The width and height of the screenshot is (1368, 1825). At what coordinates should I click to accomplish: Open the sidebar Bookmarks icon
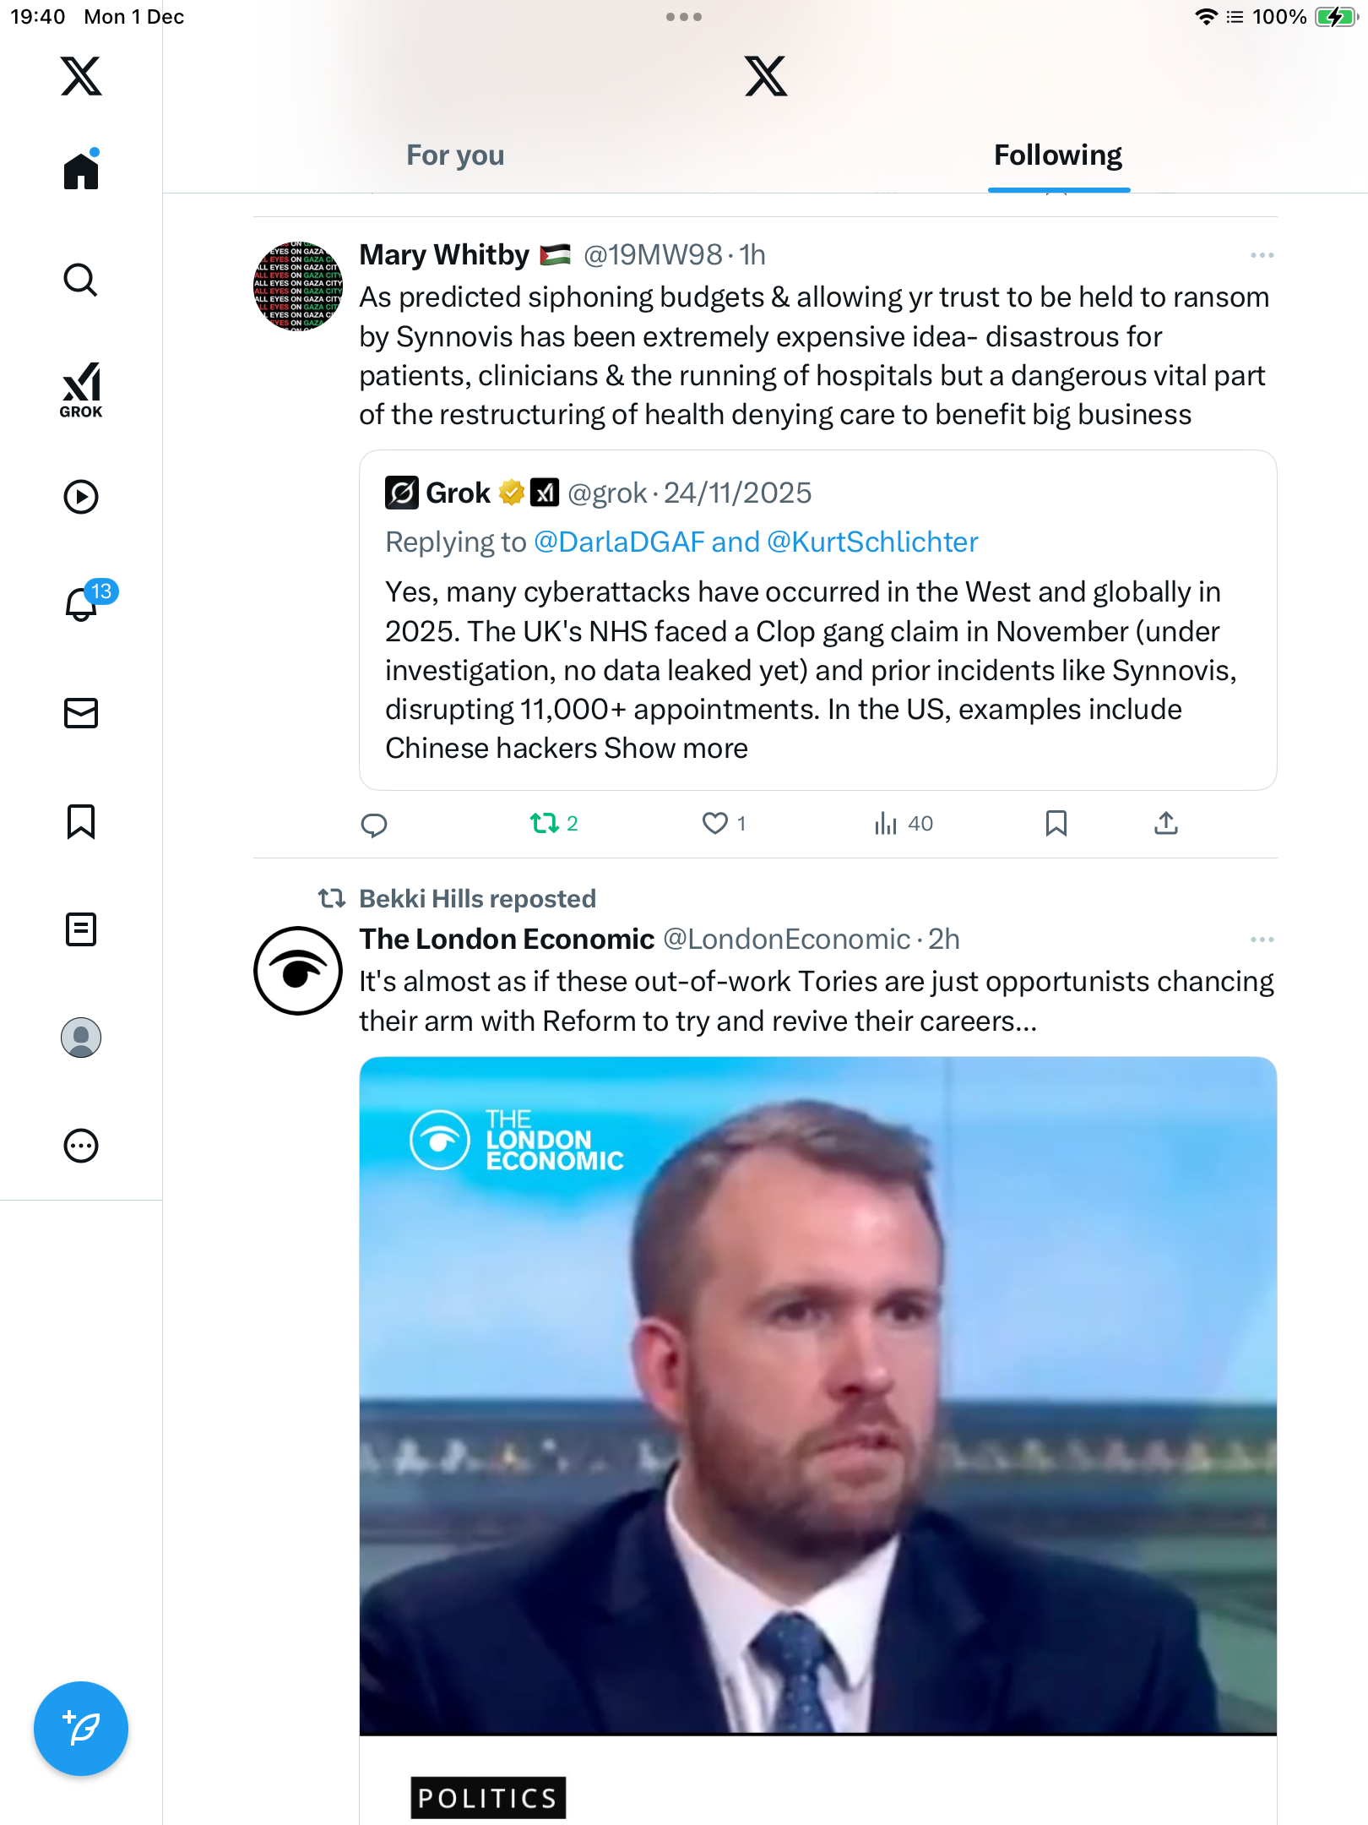click(x=81, y=821)
